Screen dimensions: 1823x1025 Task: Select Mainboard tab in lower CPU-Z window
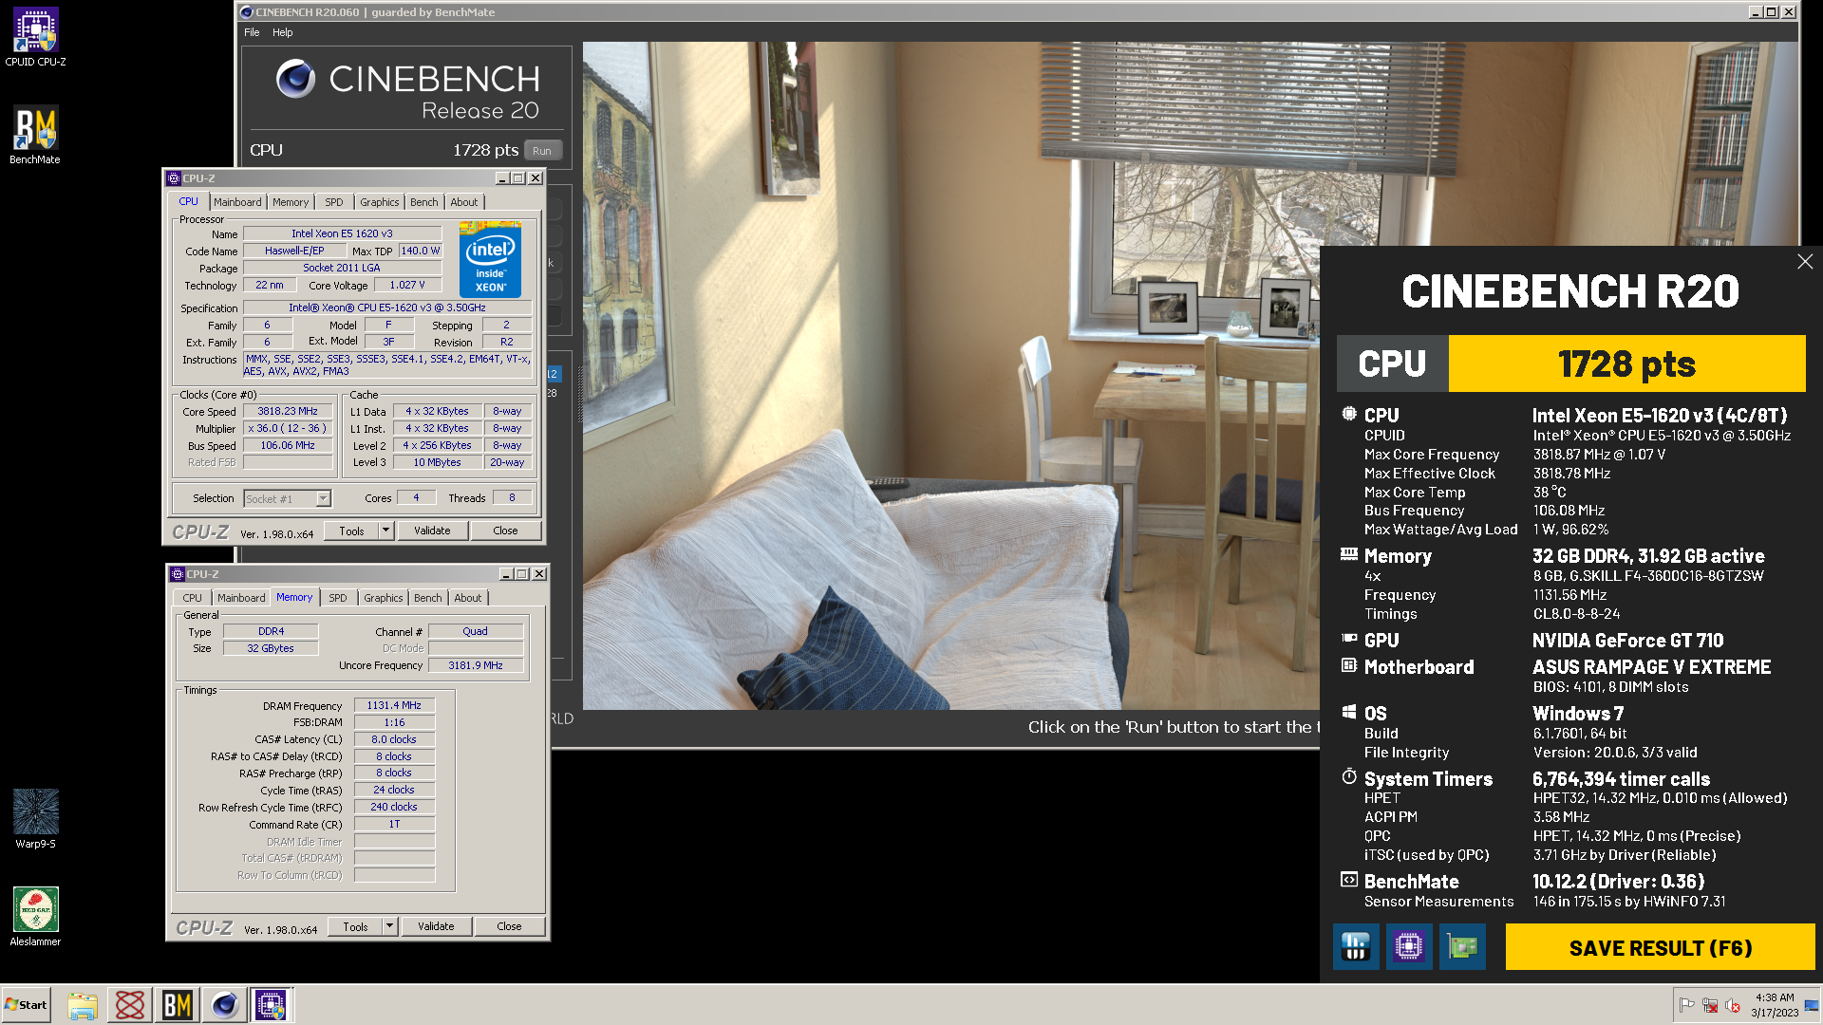point(241,598)
